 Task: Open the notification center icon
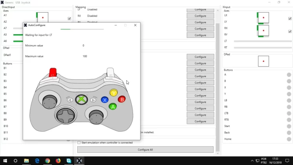click(287, 161)
